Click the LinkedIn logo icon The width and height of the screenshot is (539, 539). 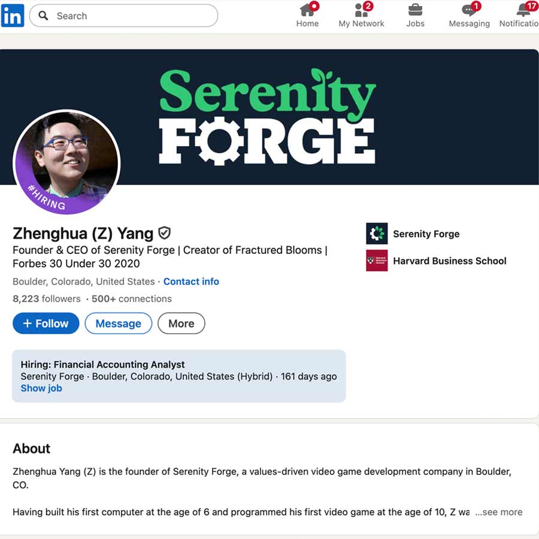tap(13, 16)
